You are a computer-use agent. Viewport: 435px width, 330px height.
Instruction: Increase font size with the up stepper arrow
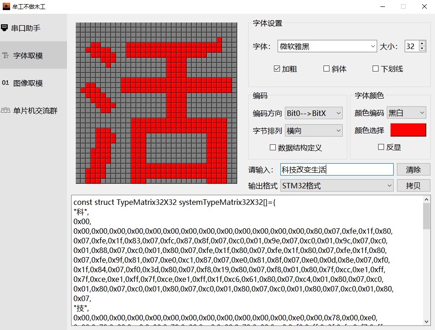point(422,44)
